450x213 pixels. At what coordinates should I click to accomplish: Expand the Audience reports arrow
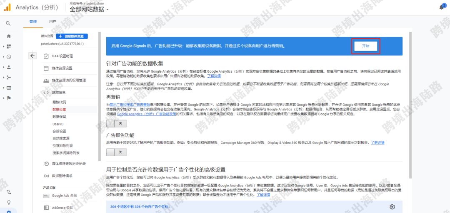[x=4, y=67]
